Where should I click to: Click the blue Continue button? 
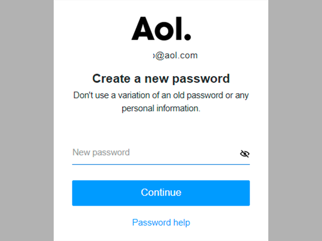pos(161,193)
